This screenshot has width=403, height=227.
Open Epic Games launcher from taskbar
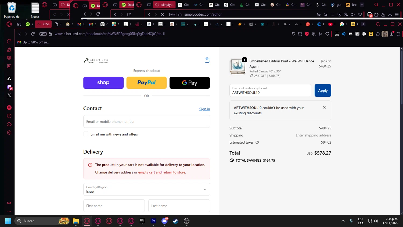(x=142, y=221)
